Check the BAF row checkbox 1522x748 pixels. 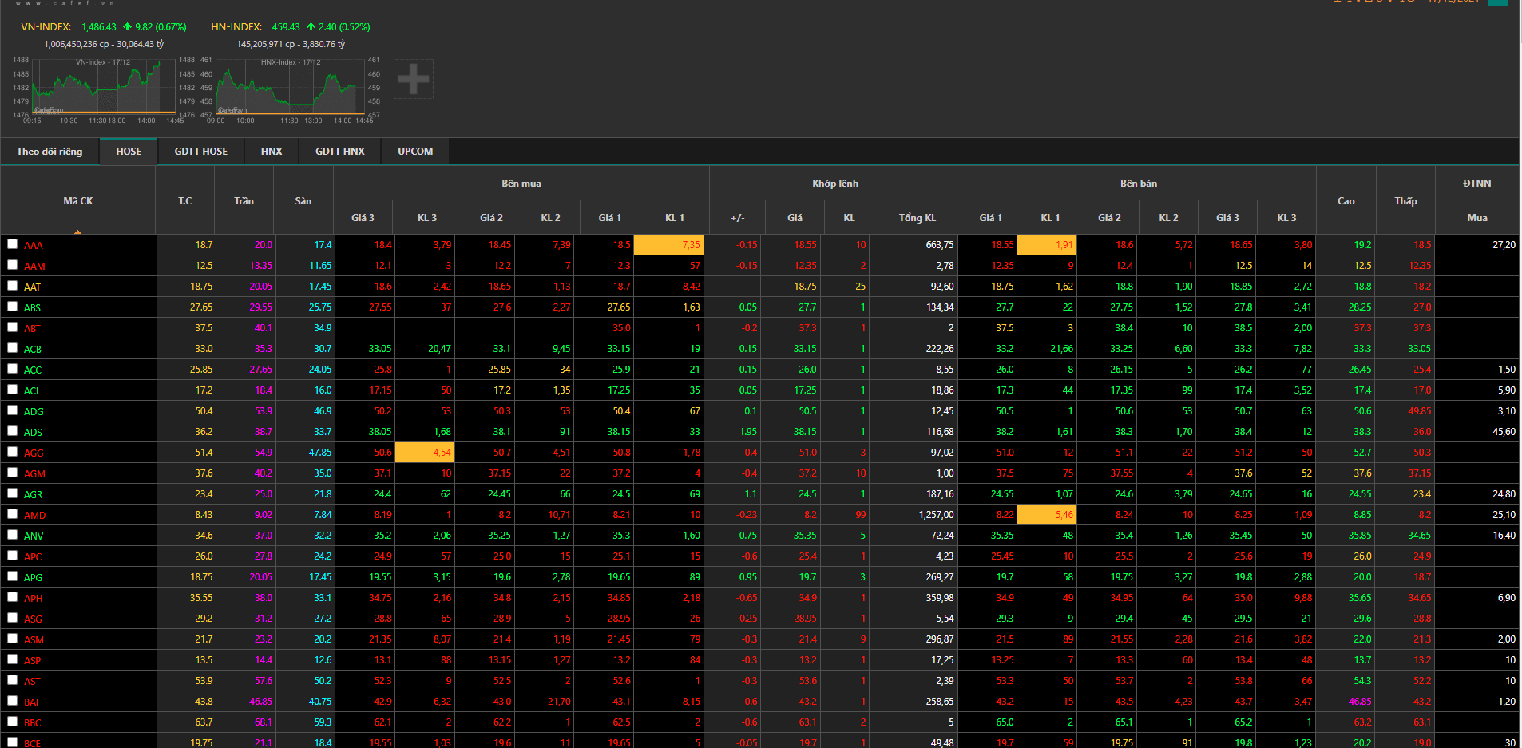12,701
